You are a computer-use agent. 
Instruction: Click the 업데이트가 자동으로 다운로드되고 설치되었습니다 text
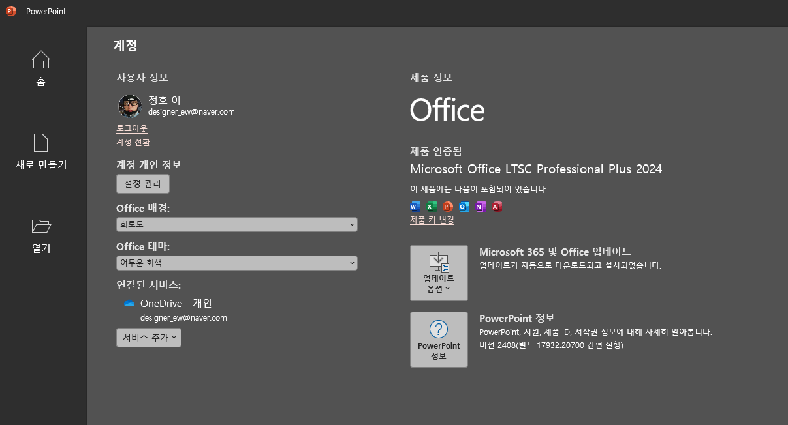[571, 266]
